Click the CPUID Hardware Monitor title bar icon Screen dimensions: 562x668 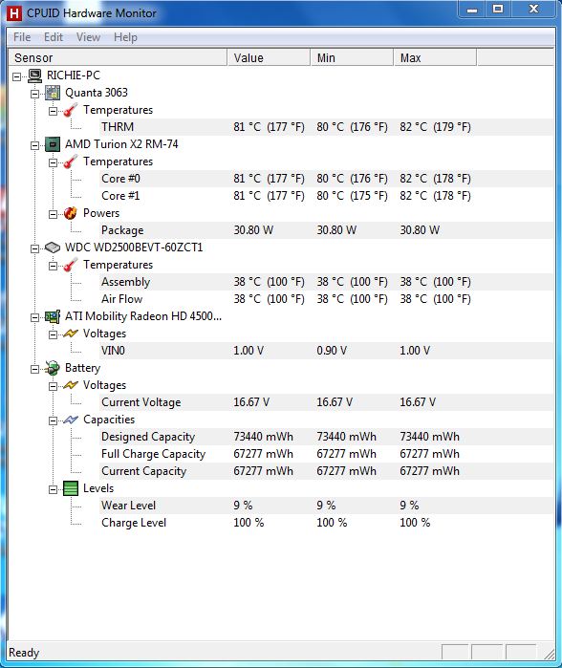click(x=14, y=13)
